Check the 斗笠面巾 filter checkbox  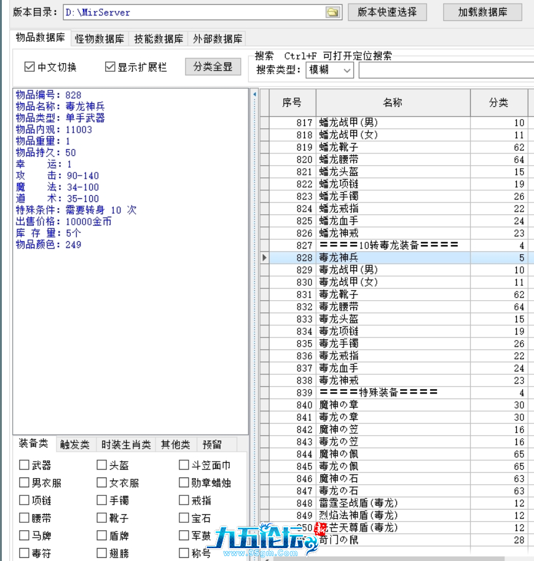[184, 465]
